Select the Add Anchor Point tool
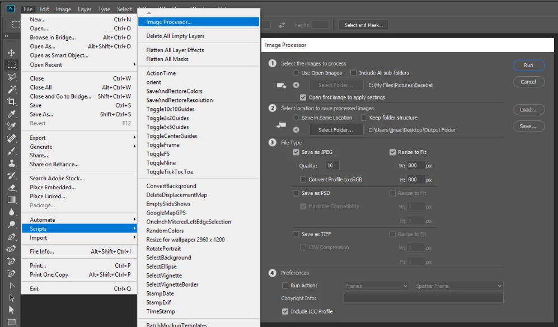Screen dimensions: 558x327 [x=11, y=261]
